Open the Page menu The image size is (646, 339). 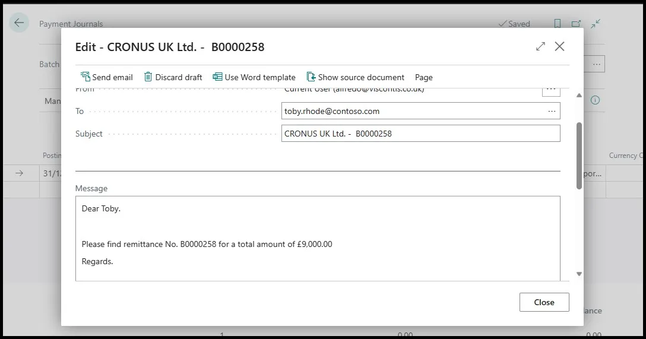pyautogui.click(x=423, y=77)
